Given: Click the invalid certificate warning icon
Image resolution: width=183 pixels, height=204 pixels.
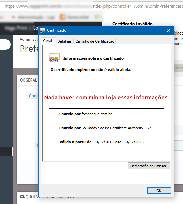Looking at the screenshot, I should click(x=54, y=57).
